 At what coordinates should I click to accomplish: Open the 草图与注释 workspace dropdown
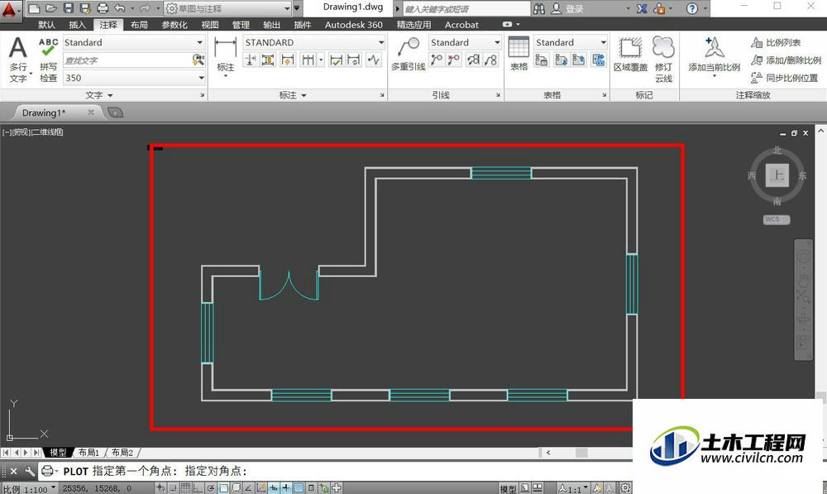pos(228,8)
